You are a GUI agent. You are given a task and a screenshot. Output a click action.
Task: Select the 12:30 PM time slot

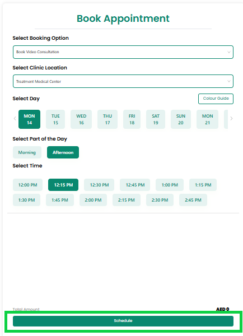[99, 185]
